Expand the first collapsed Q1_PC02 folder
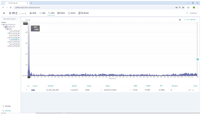Screen dimensions: 201x115 8,33
